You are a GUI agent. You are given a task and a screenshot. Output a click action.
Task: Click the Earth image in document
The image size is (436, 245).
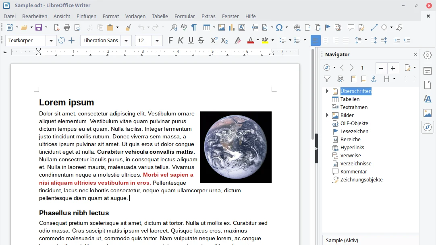tap(236, 147)
